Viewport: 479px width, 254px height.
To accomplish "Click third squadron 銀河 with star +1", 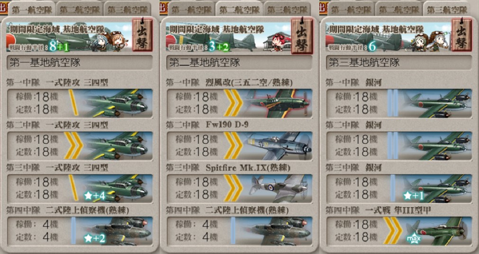I will pos(399,189).
